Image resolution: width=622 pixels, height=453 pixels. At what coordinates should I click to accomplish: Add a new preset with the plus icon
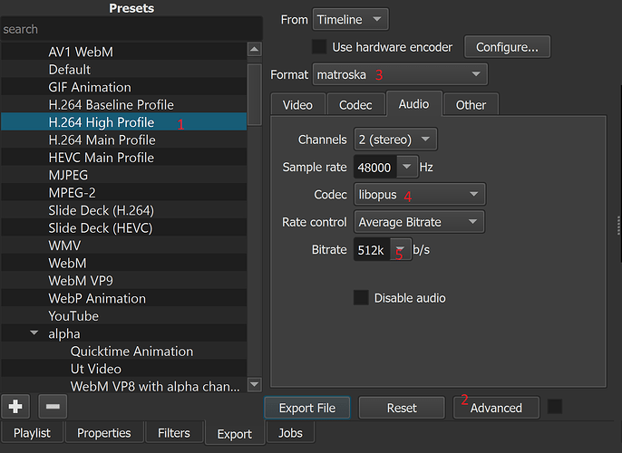[x=15, y=406]
